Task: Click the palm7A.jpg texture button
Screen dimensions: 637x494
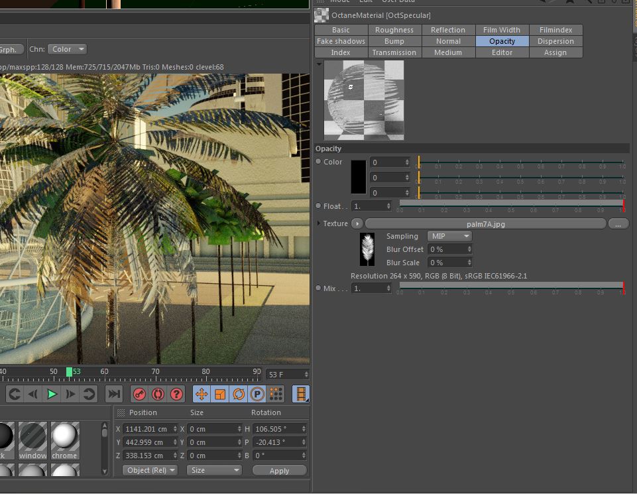Action: click(x=485, y=224)
